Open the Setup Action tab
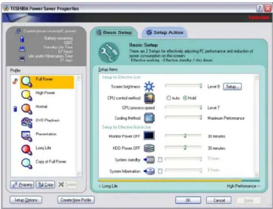The image size is (273, 209). click(x=165, y=33)
